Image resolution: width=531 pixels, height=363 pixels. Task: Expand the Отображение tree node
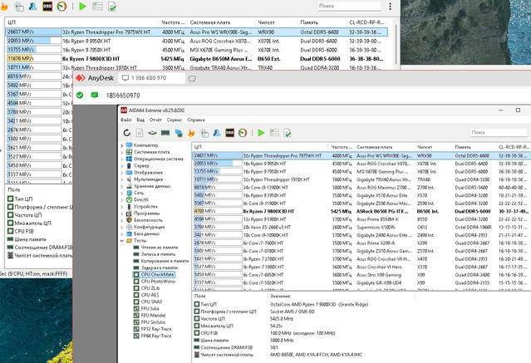[122, 172]
